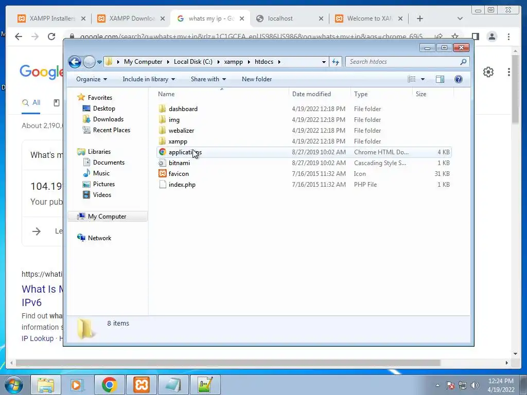This screenshot has height=395, width=527.
Task: Switch to XAMPP Installers Chrome tab
Action: [x=52, y=19]
